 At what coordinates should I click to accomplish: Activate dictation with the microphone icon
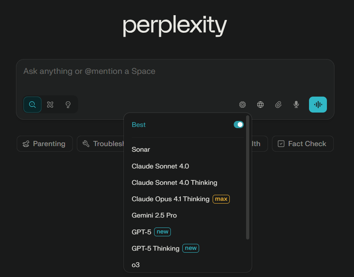(x=296, y=105)
